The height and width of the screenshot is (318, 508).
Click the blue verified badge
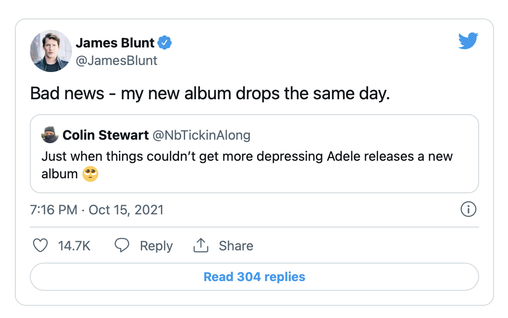[x=165, y=43]
